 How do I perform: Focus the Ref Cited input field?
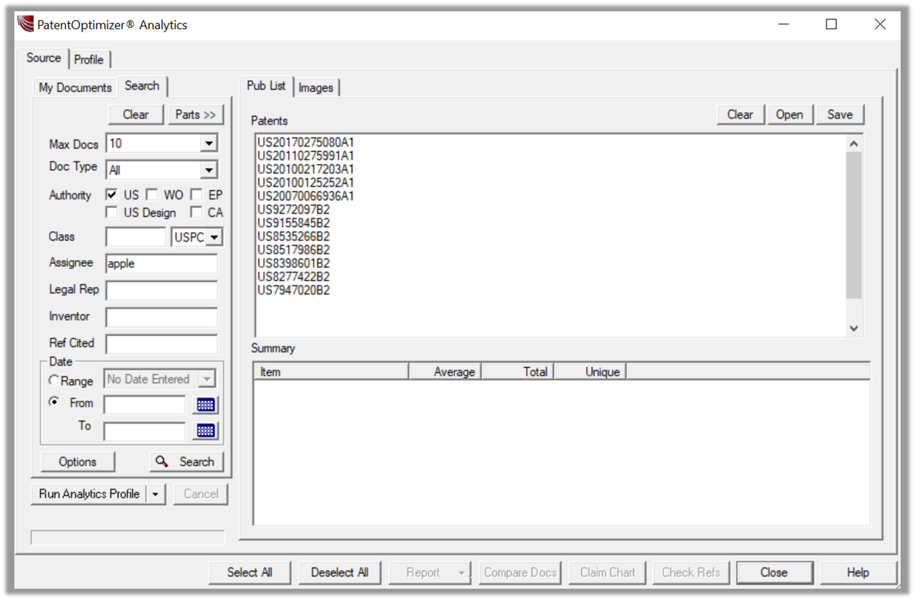pos(162,344)
